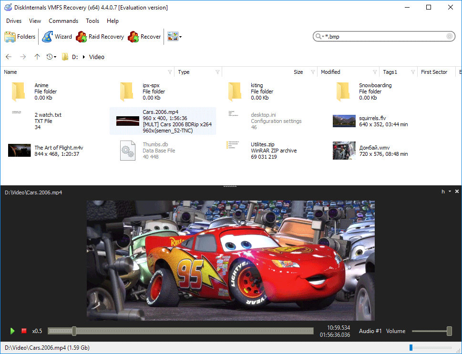Play the video preview
Screen dimensions: 462x354
point(12,331)
